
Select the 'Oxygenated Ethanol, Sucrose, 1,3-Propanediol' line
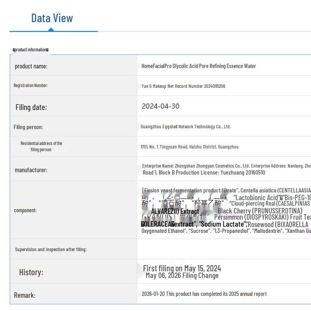click(227, 231)
